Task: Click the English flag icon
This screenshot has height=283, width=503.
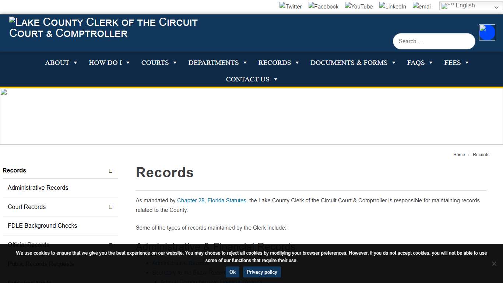Action: coord(446,5)
